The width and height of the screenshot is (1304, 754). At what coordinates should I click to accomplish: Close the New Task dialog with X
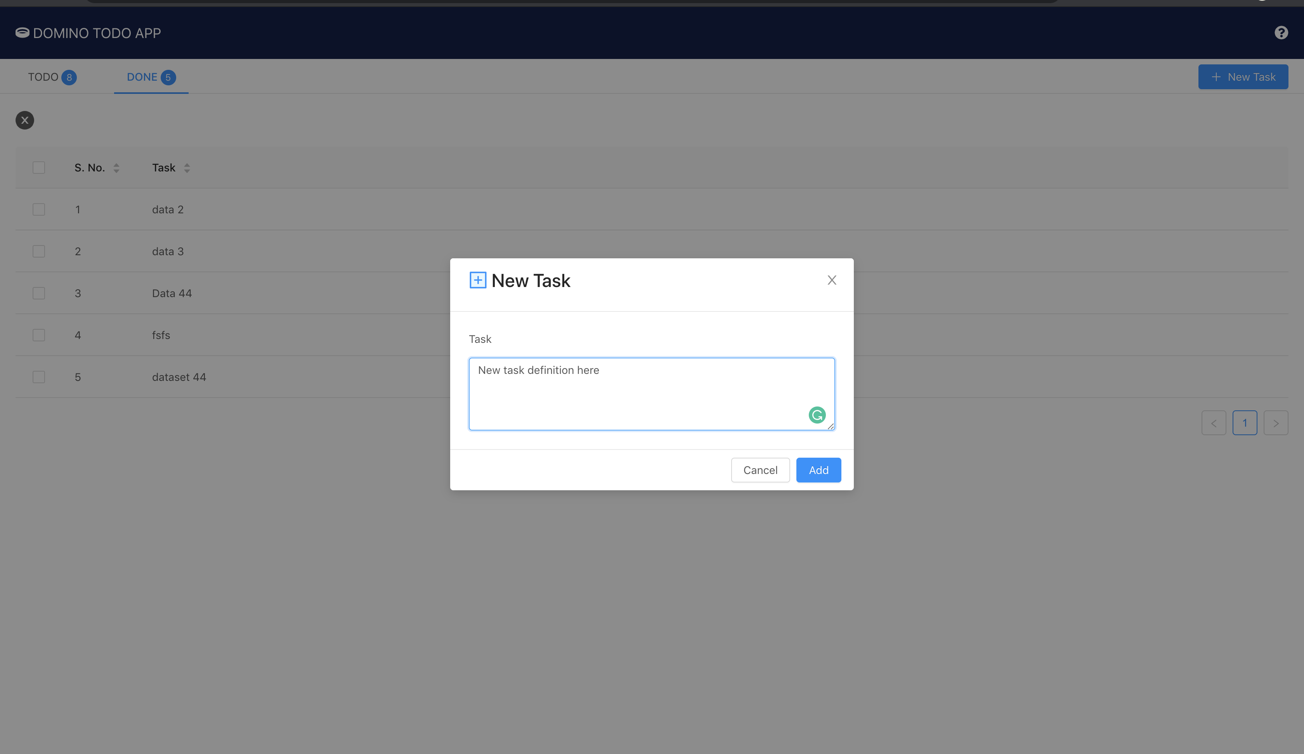click(832, 280)
